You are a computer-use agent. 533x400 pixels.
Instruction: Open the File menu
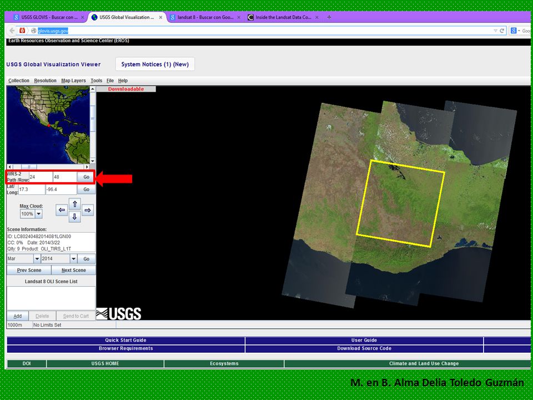coord(110,81)
